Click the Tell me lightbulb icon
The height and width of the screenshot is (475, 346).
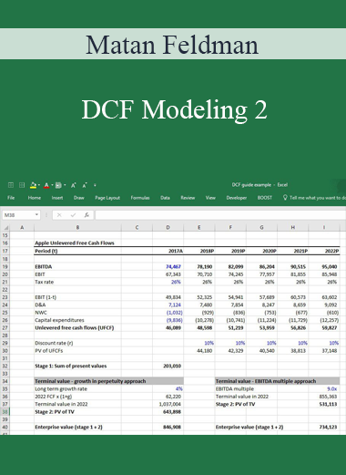click(285, 198)
